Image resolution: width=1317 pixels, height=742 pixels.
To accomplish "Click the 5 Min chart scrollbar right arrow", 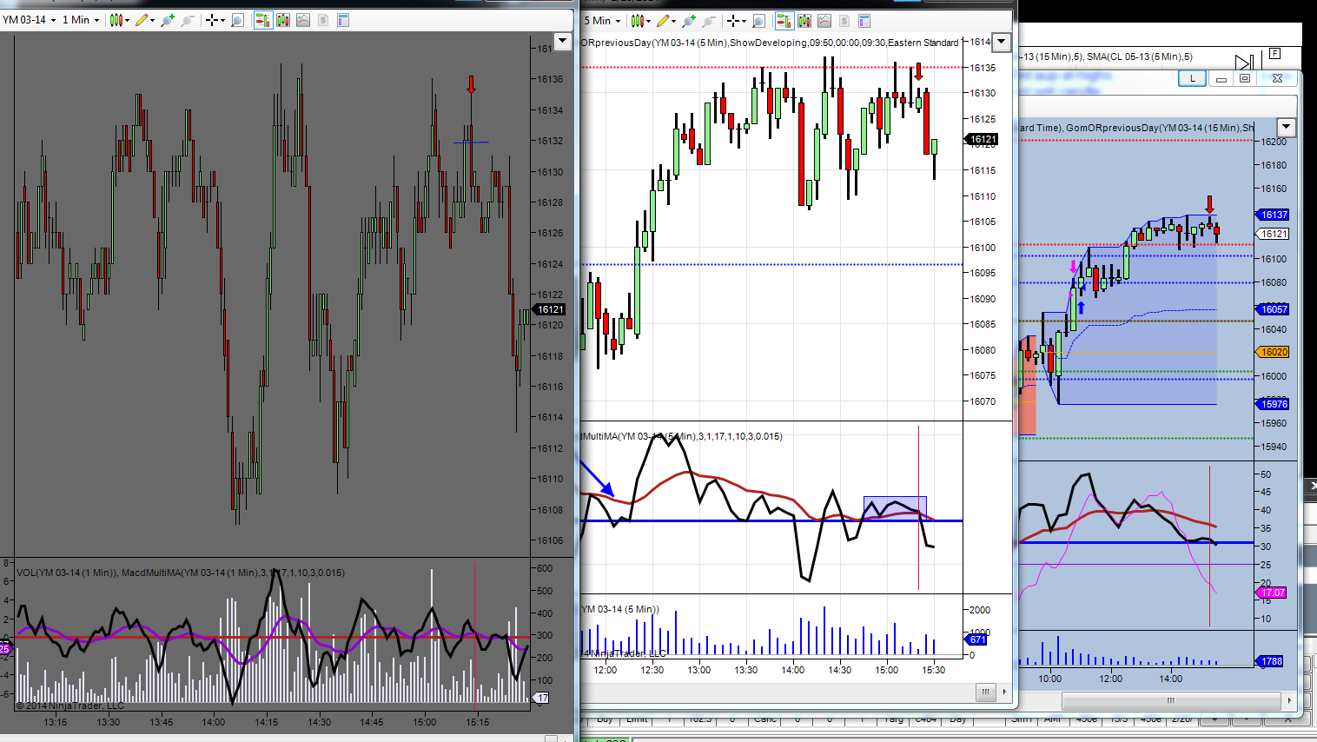I will 1004,692.
